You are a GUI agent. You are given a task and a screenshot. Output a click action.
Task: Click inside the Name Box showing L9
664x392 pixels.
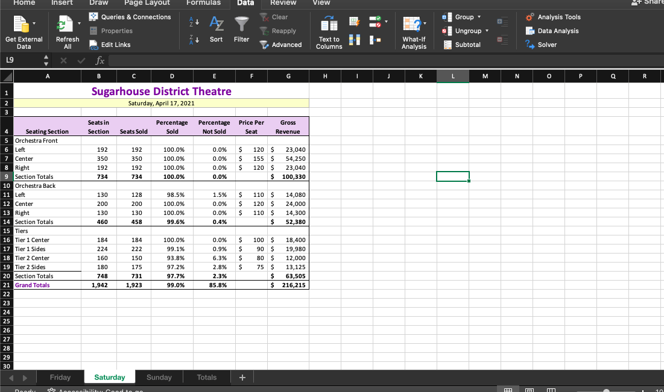pyautogui.click(x=21, y=60)
